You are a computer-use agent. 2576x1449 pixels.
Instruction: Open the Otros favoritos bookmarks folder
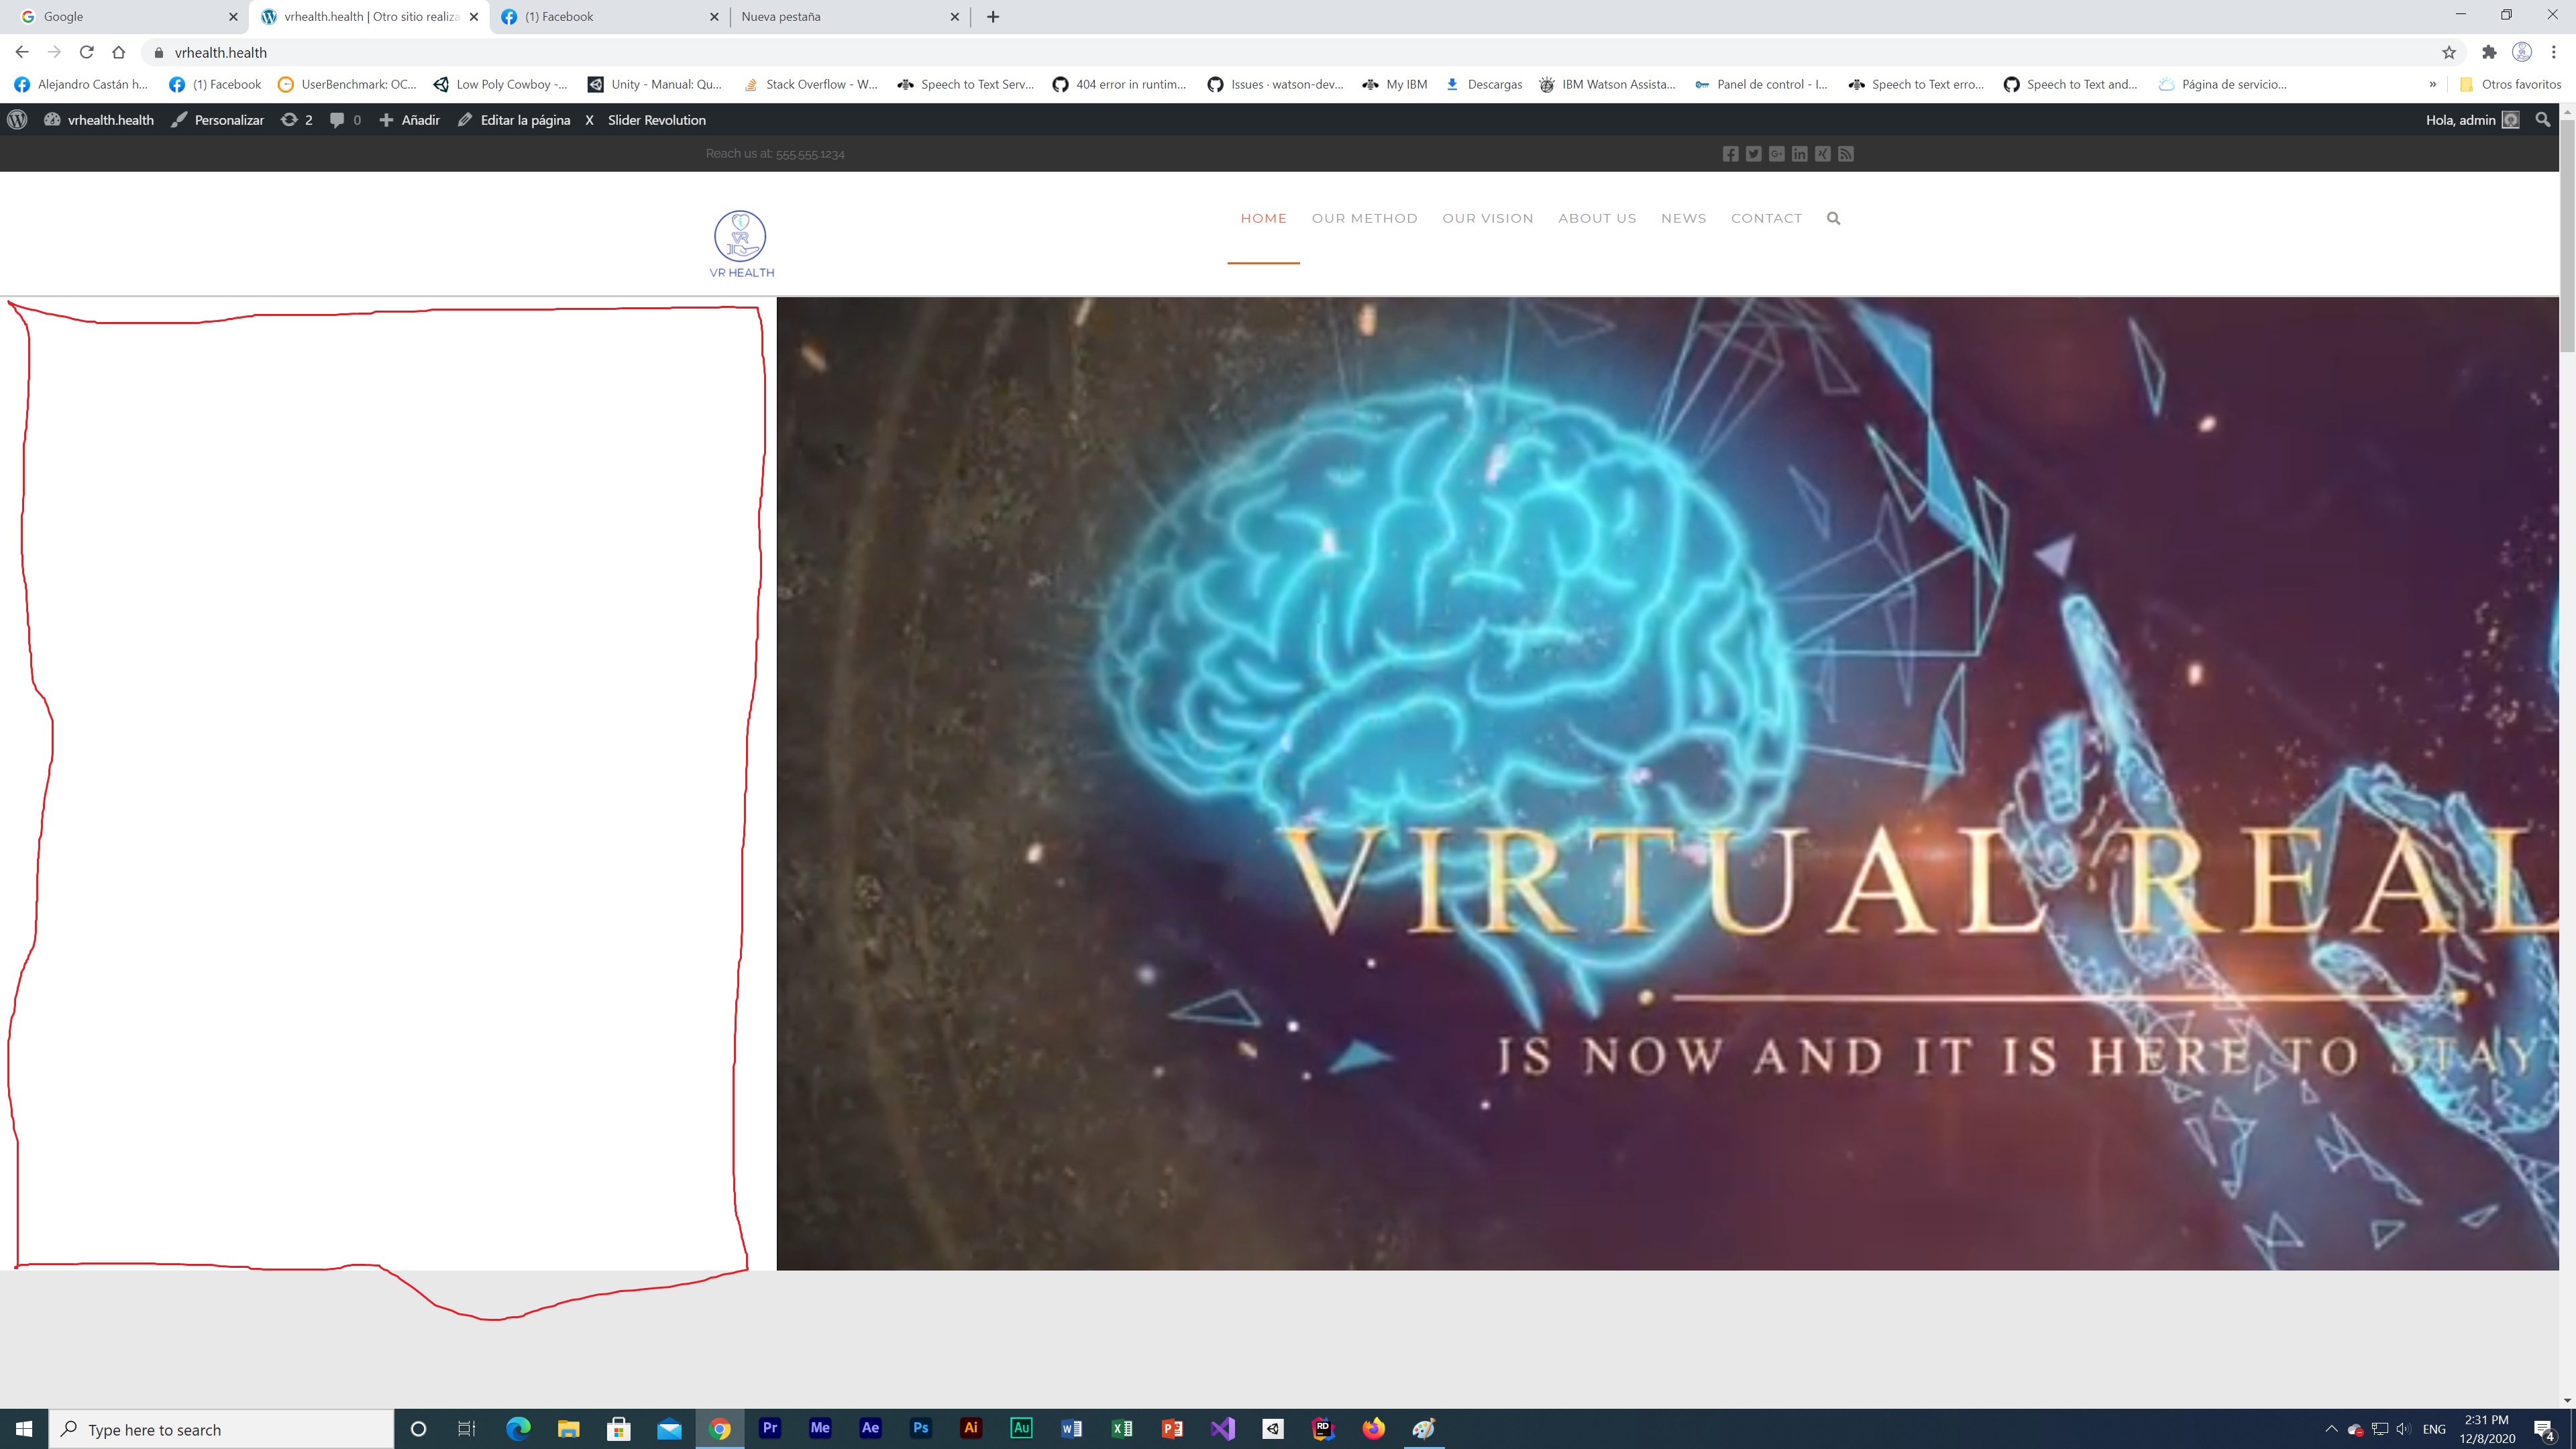click(x=2510, y=85)
